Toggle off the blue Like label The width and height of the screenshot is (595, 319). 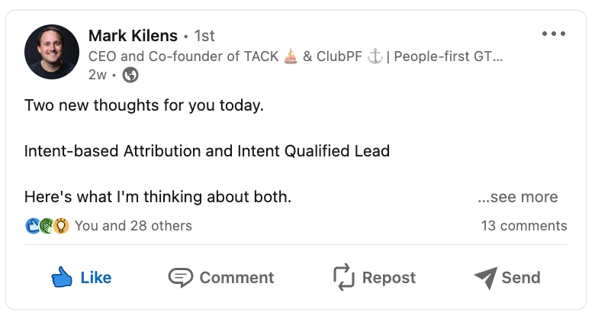(96, 278)
